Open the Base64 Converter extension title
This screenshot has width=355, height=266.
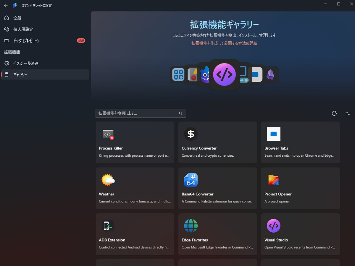click(x=198, y=194)
